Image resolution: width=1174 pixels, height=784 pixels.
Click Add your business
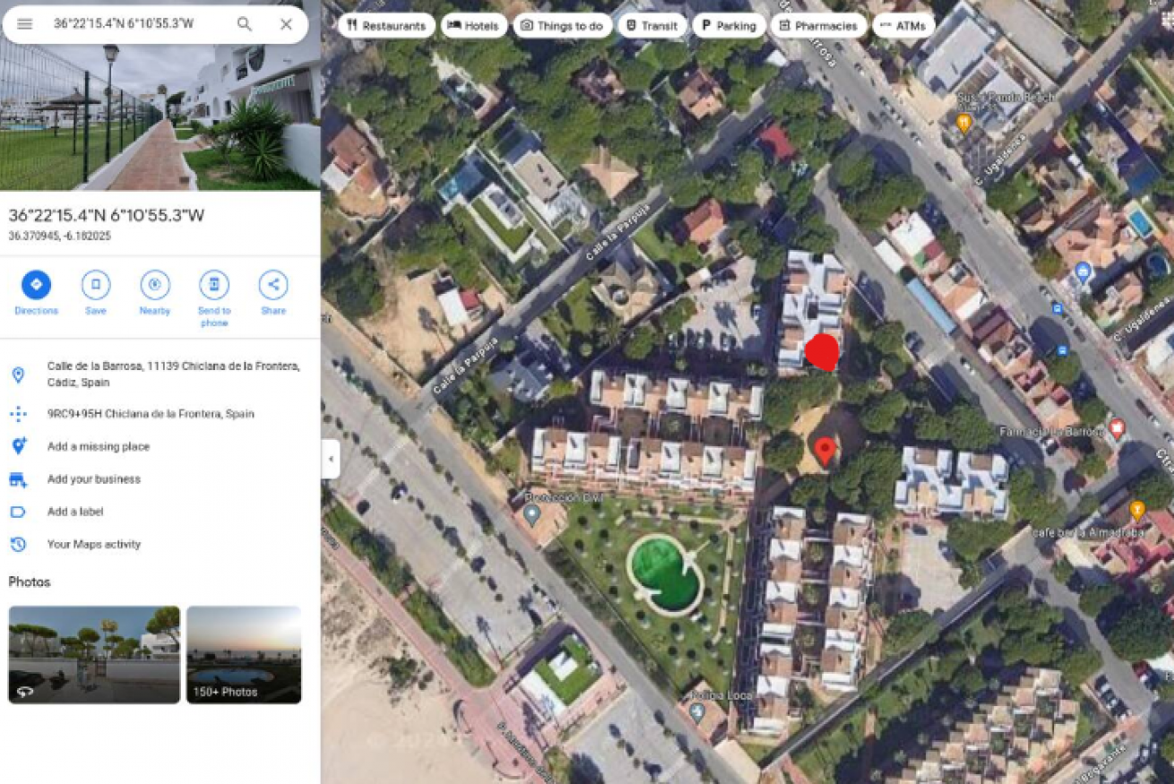pyautogui.click(x=94, y=479)
